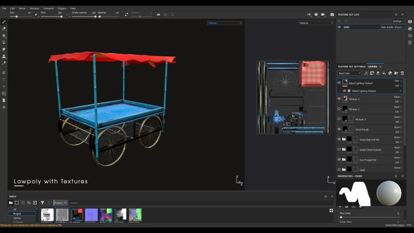
Task: Switch to the Texture Set Settings tab
Action: pyautogui.click(x=351, y=66)
